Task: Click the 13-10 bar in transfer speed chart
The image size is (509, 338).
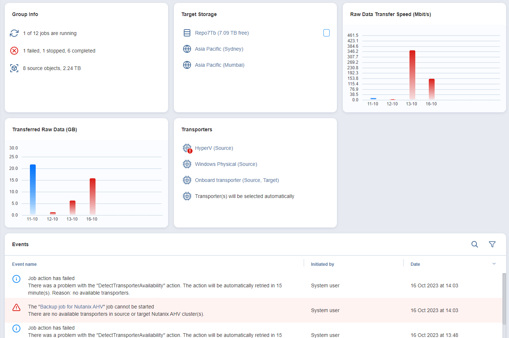Action: tap(412, 75)
